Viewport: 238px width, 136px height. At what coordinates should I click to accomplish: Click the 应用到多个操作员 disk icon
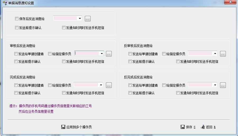point(63,127)
